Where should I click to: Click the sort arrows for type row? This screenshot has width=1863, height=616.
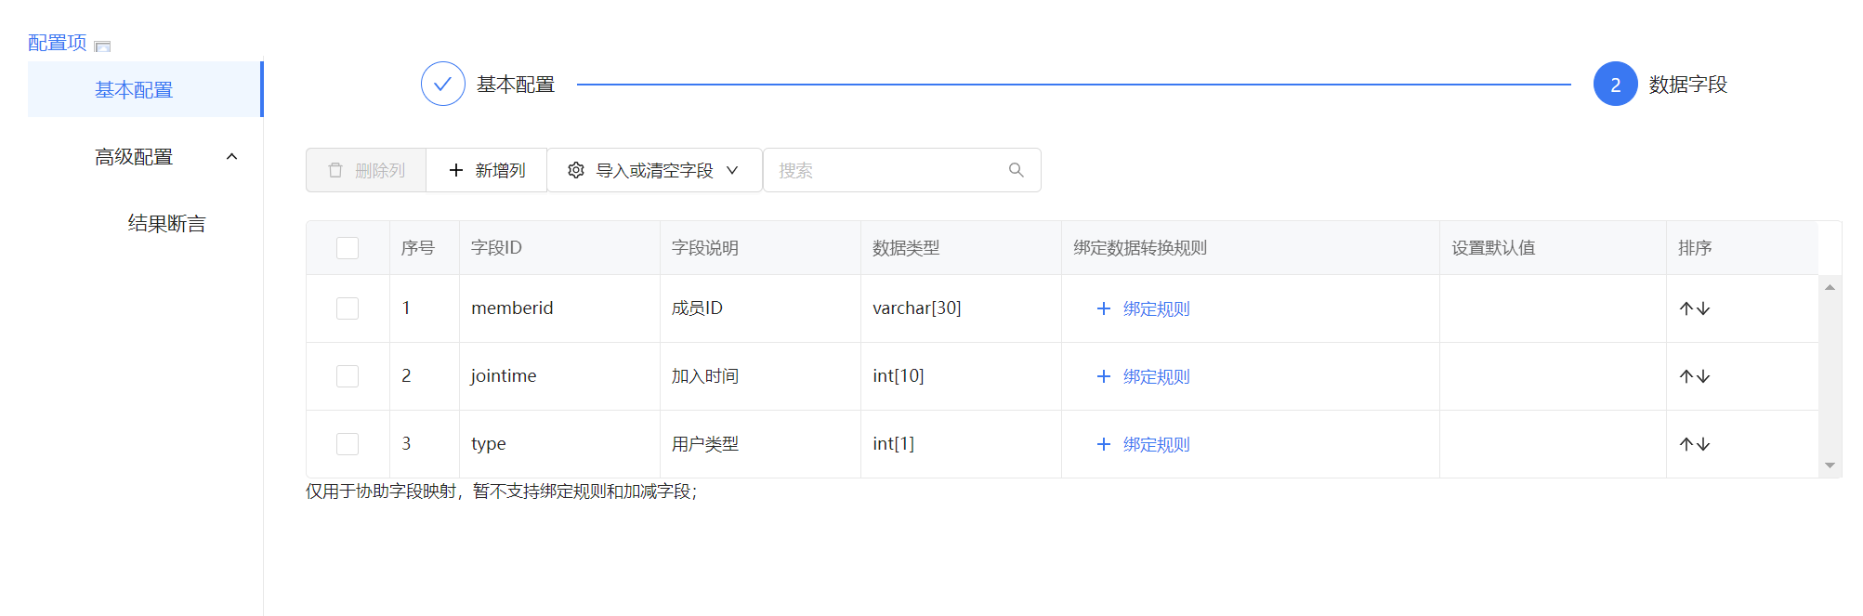pyautogui.click(x=1694, y=444)
